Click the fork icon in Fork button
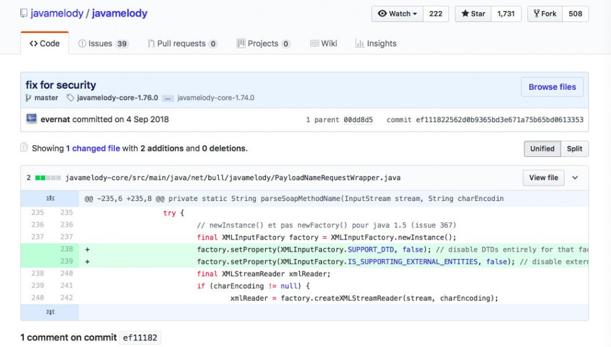This screenshot has height=347, width=611. pyautogui.click(x=536, y=13)
